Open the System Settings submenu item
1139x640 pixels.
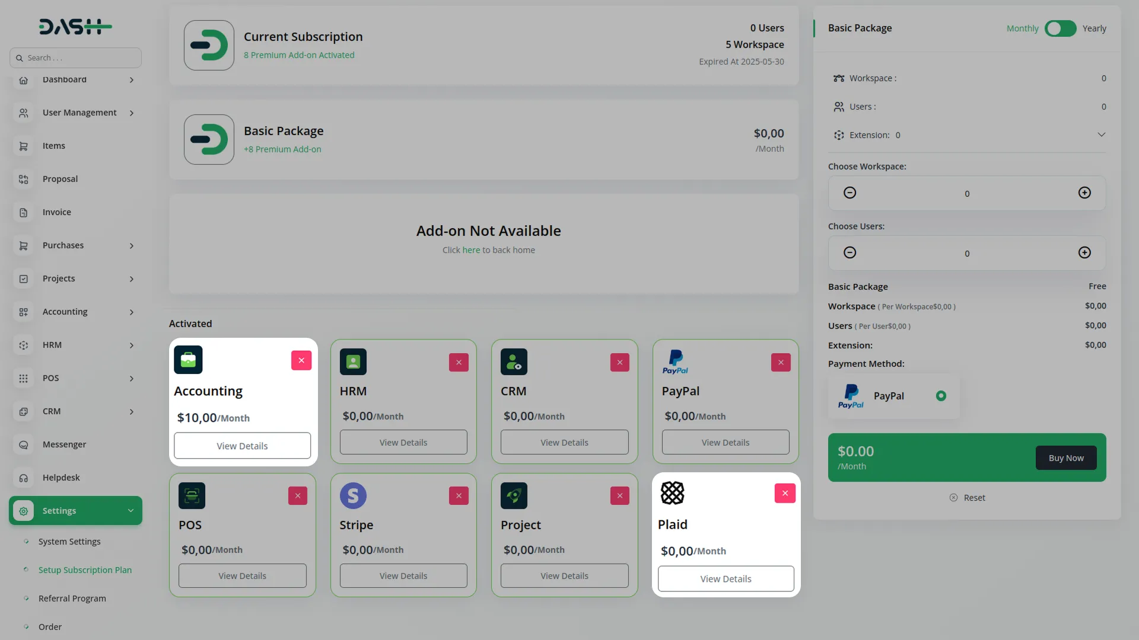[x=69, y=542]
